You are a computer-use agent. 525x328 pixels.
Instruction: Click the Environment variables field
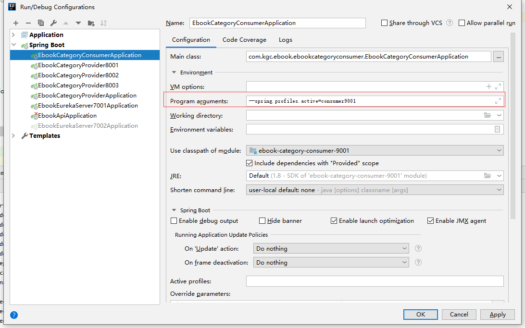pos(375,129)
